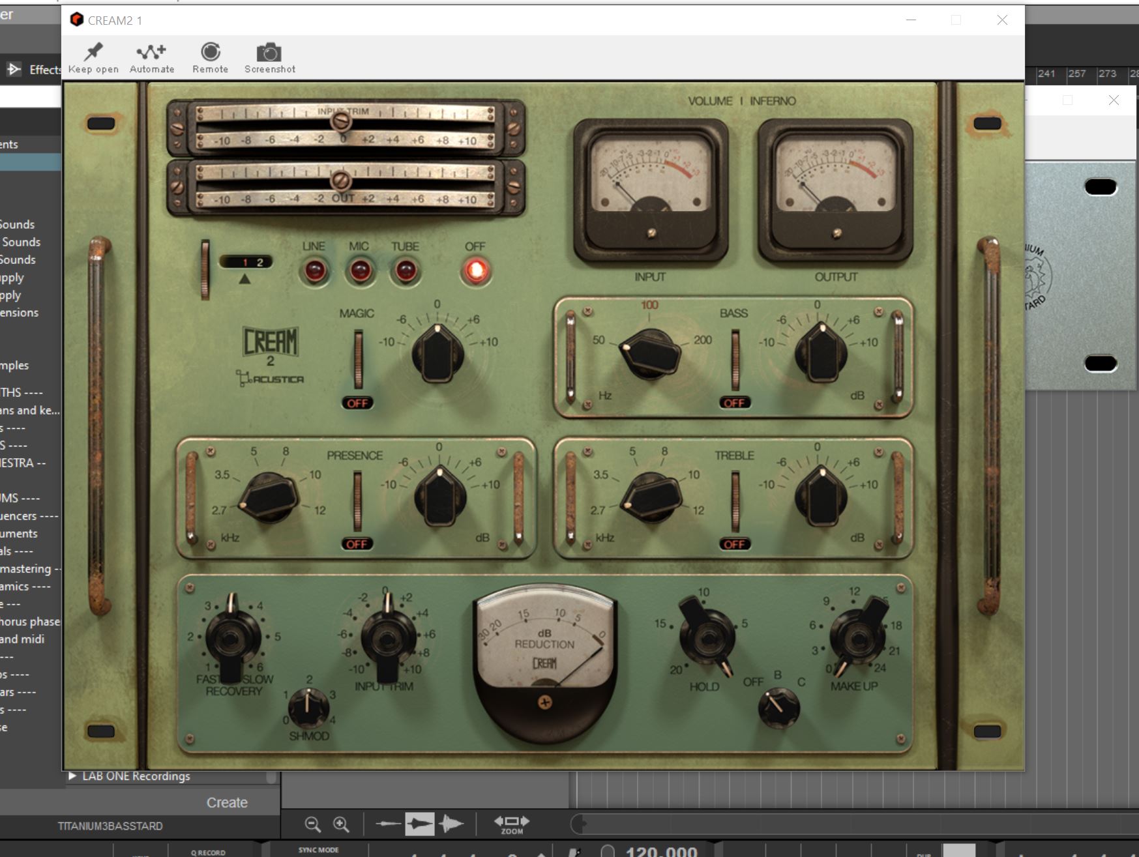The height and width of the screenshot is (857, 1139).
Task: Click the ZOOM fit arrows icon
Action: 512,824
